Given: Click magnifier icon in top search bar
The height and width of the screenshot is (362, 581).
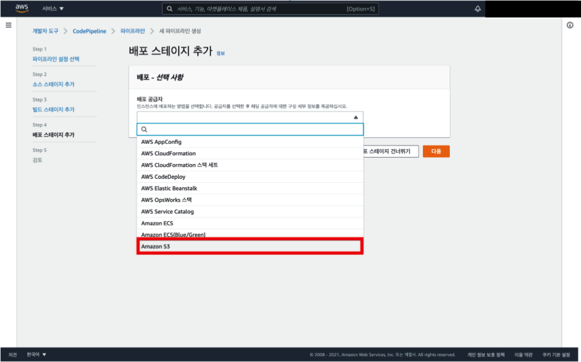Looking at the screenshot, I should coord(170,9).
